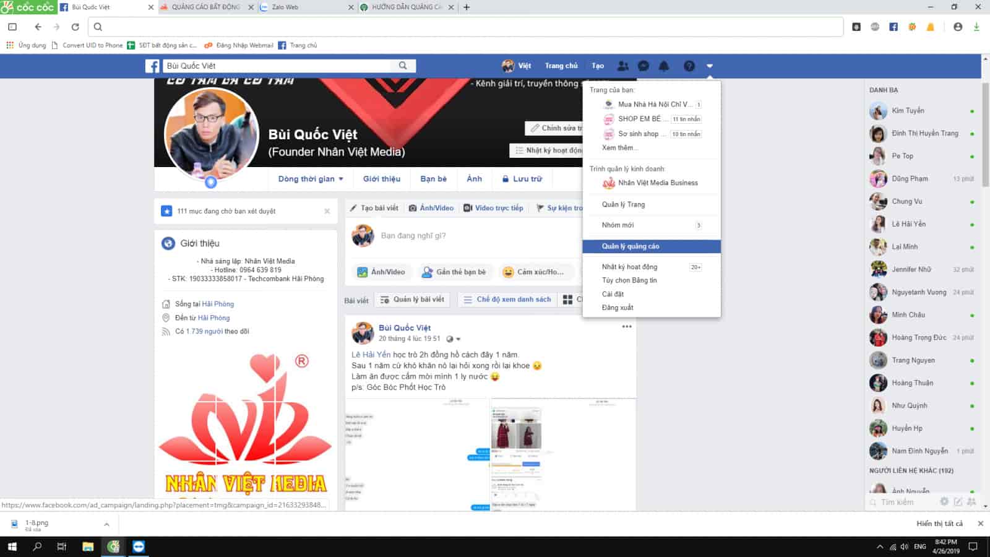Open Messenger icon in Facebook header
This screenshot has width=990, height=557.
click(x=643, y=66)
